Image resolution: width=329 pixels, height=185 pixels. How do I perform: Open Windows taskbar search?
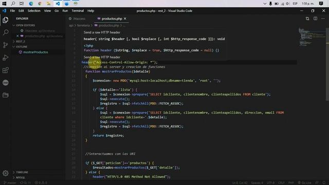[13, 4]
